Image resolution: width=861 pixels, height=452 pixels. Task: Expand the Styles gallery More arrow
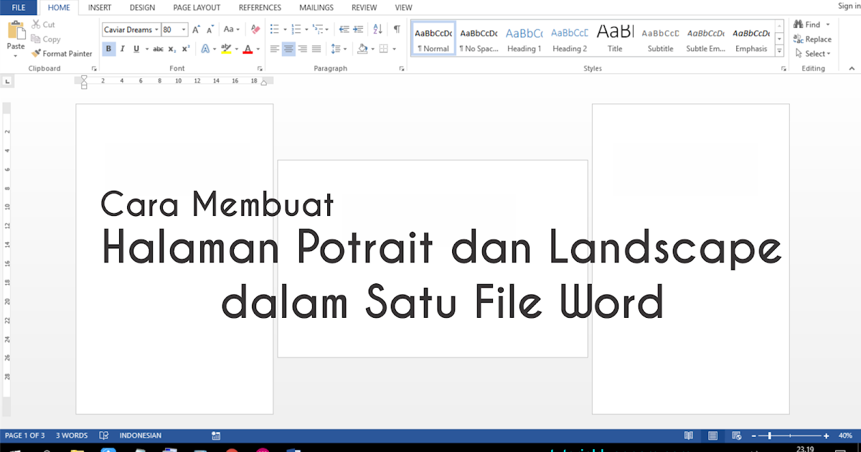tap(780, 51)
